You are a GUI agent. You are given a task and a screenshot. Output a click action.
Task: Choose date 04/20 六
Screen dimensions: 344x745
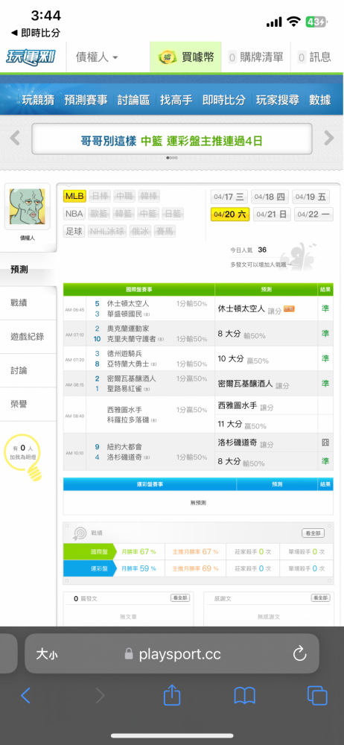[230, 215]
